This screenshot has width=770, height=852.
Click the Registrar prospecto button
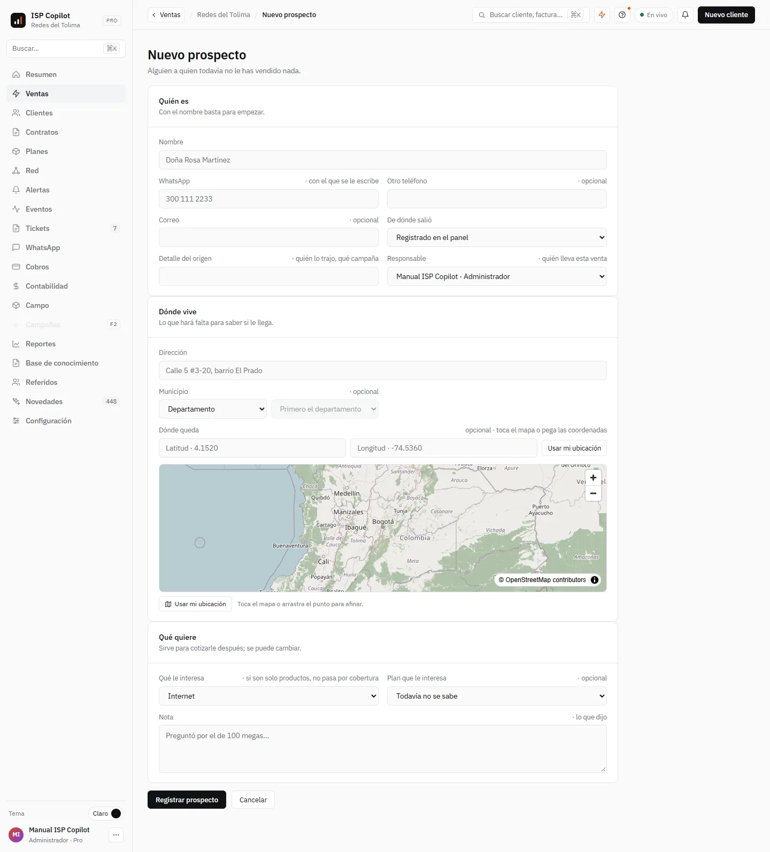pos(187,800)
